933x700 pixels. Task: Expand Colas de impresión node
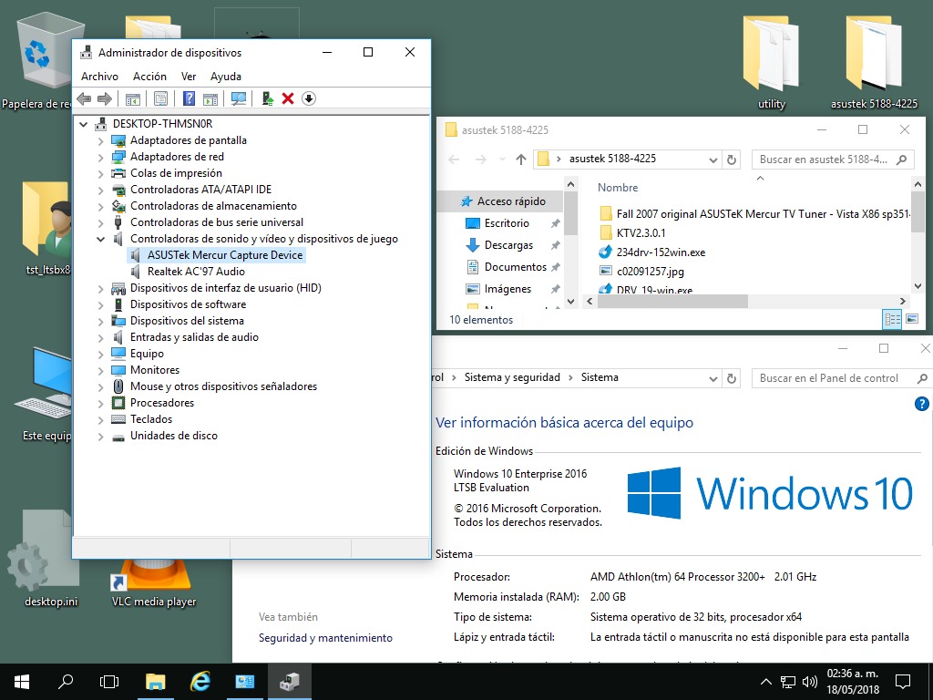[x=100, y=174]
